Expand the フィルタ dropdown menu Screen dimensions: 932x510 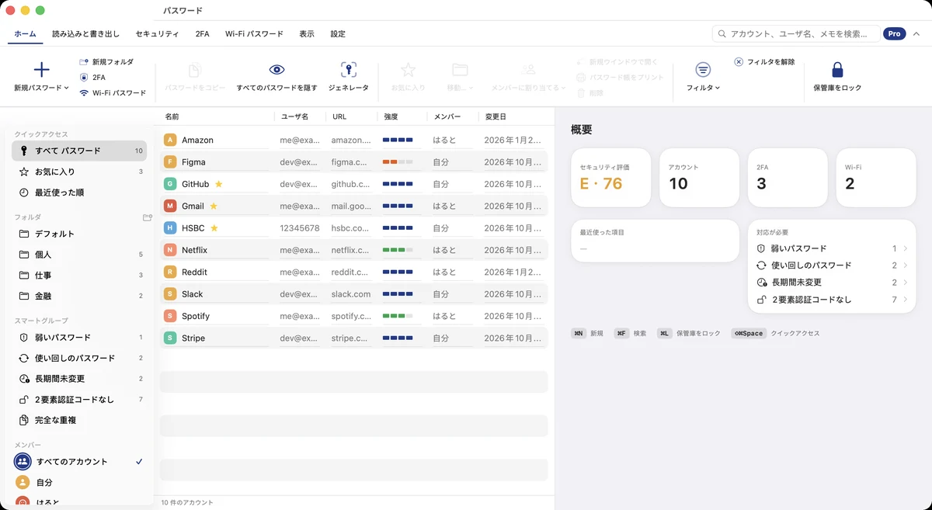718,88
